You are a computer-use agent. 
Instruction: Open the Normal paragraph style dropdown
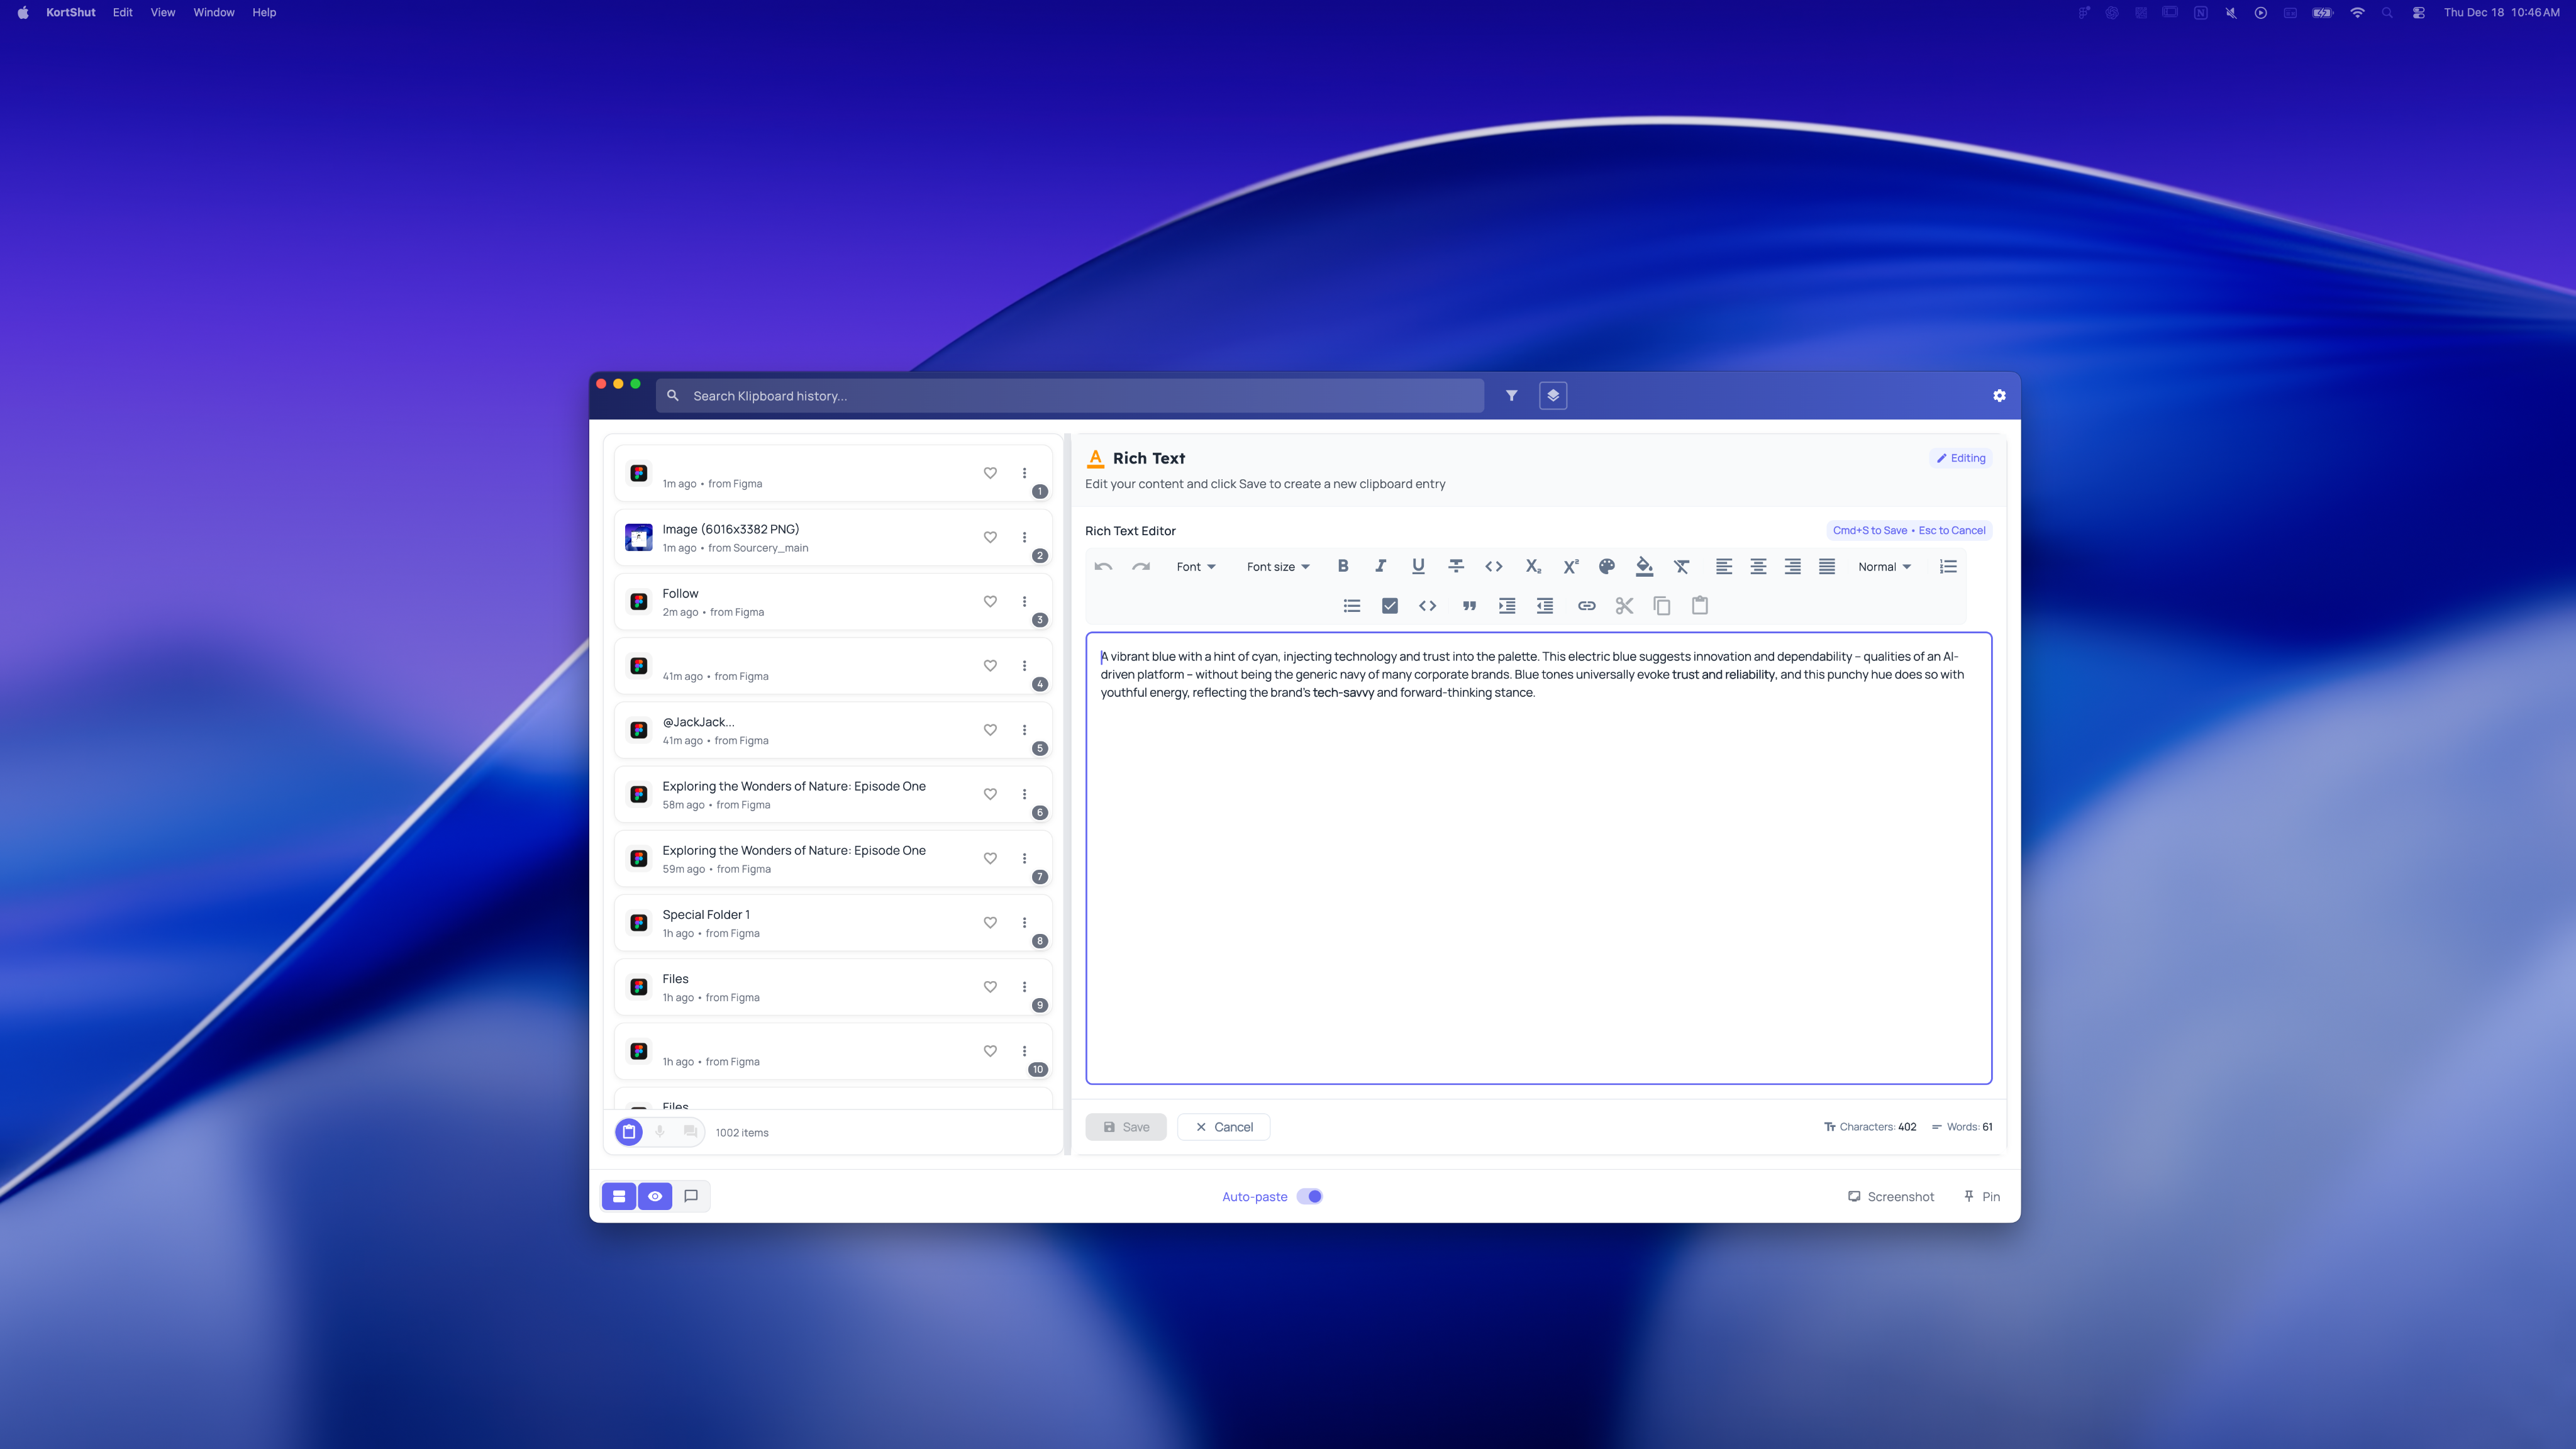[x=1884, y=566]
